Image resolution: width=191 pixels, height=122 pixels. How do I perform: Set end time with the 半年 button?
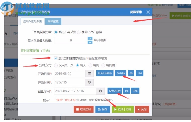[135, 91]
